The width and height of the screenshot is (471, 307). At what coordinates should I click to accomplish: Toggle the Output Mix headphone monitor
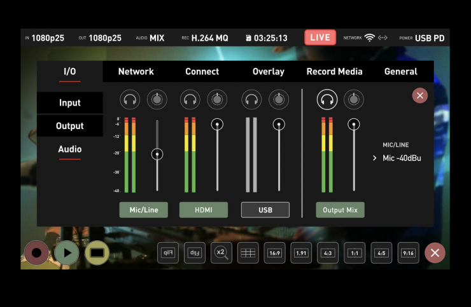(327, 99)
